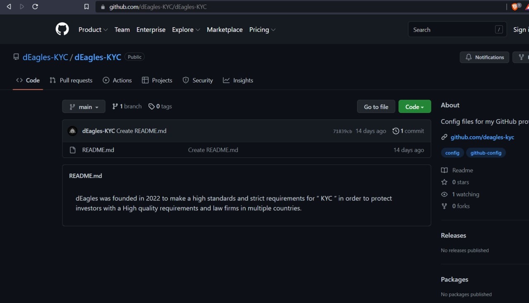Click the dEagles-KYC avatar in commit row
The width and height of the screenshot is (529, 303).
[73, 131]
